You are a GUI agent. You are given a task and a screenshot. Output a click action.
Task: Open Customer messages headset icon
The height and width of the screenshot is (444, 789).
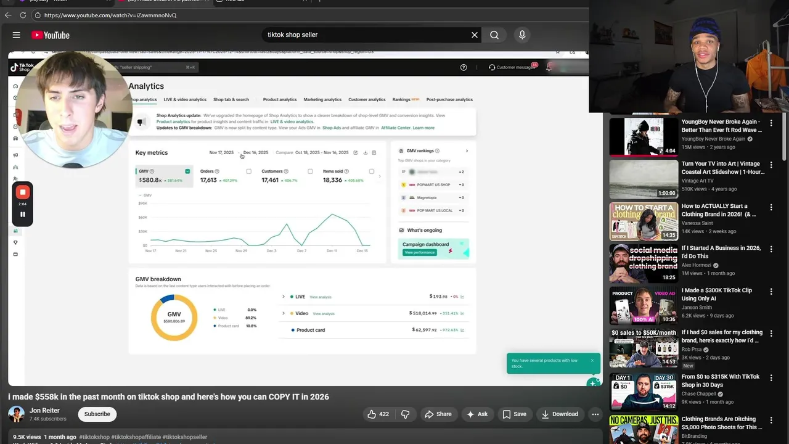(492, 67)
